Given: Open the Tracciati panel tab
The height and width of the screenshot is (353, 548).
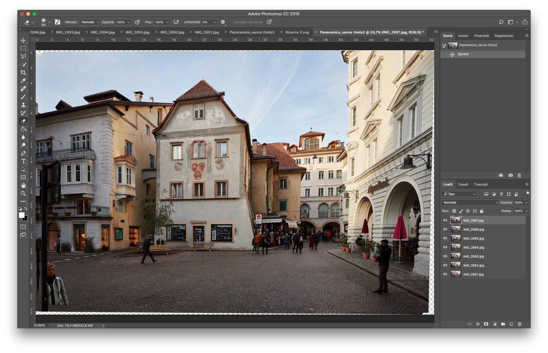Looking at the screenshot, I should click(x=481, y=184).
